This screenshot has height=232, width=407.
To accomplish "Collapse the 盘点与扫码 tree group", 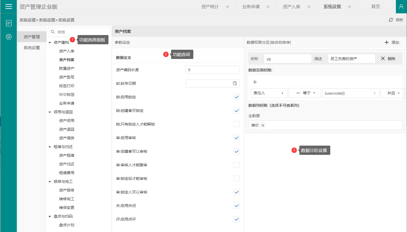I will coord(50,217).
